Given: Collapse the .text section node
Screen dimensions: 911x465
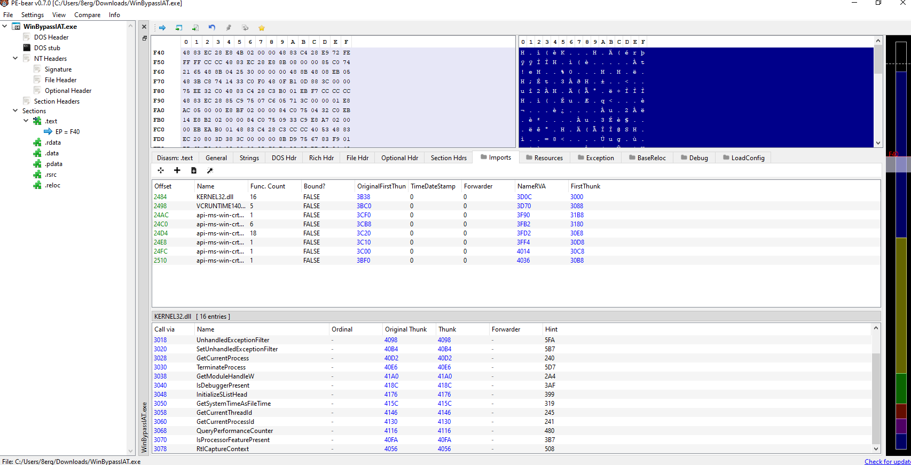Looking at the screenshot, I should click(26, 121).
